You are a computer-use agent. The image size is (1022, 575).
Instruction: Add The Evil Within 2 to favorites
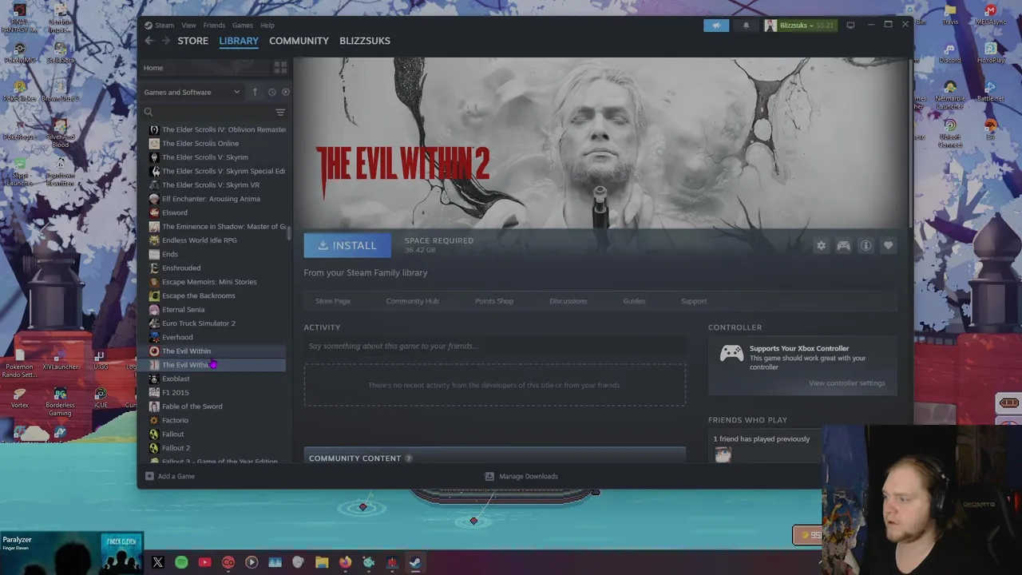(888, 246)
